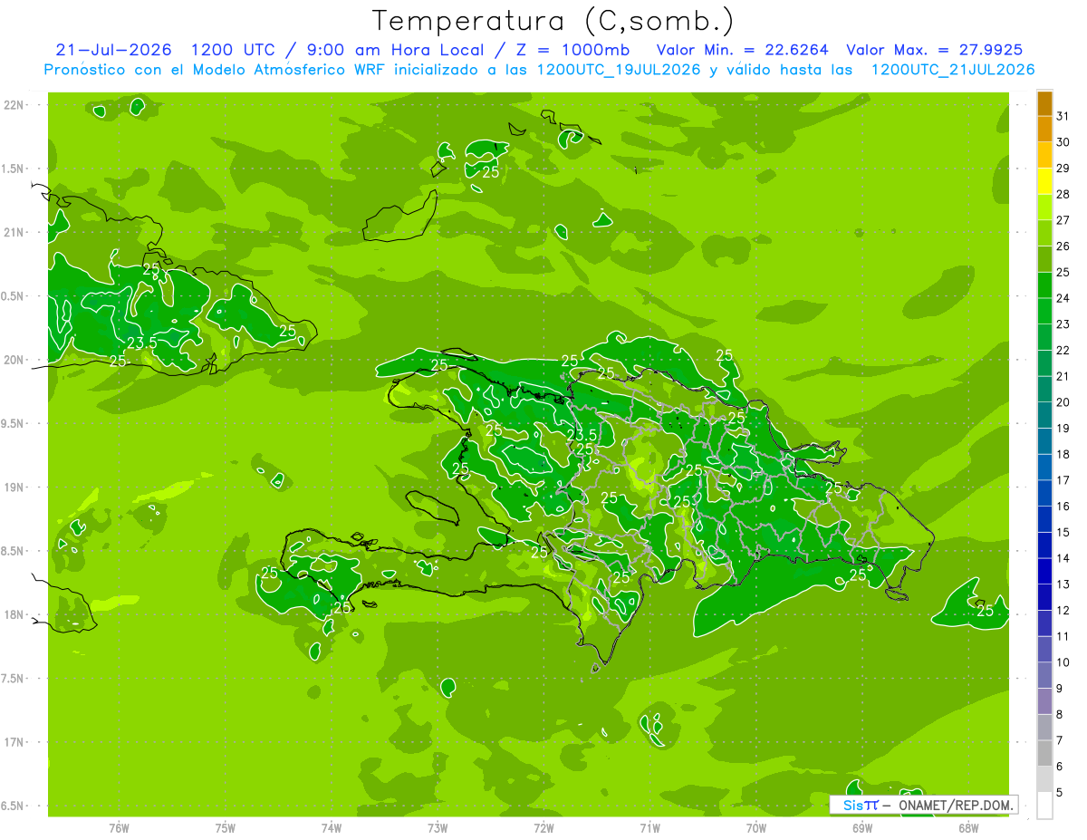Click the '7.5N' latitude tick label
Image resolution: width=1087 pixels, height=840 pixels.
click(14, 678)
